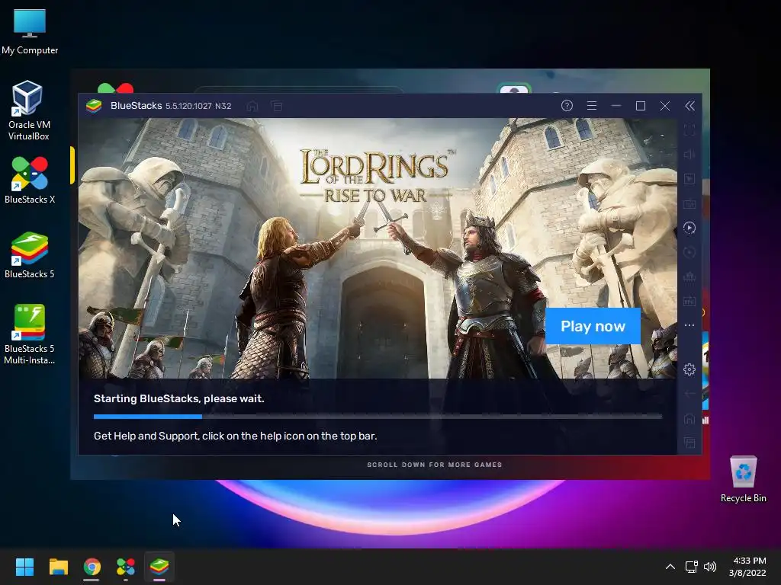Expand hidden system tray icons
781x585 pixels.
670,567
